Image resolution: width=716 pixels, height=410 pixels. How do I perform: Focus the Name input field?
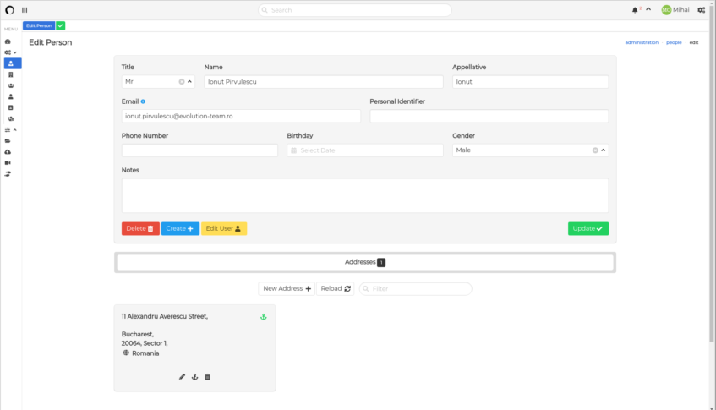pyautogui.click(x=323, y=82)
